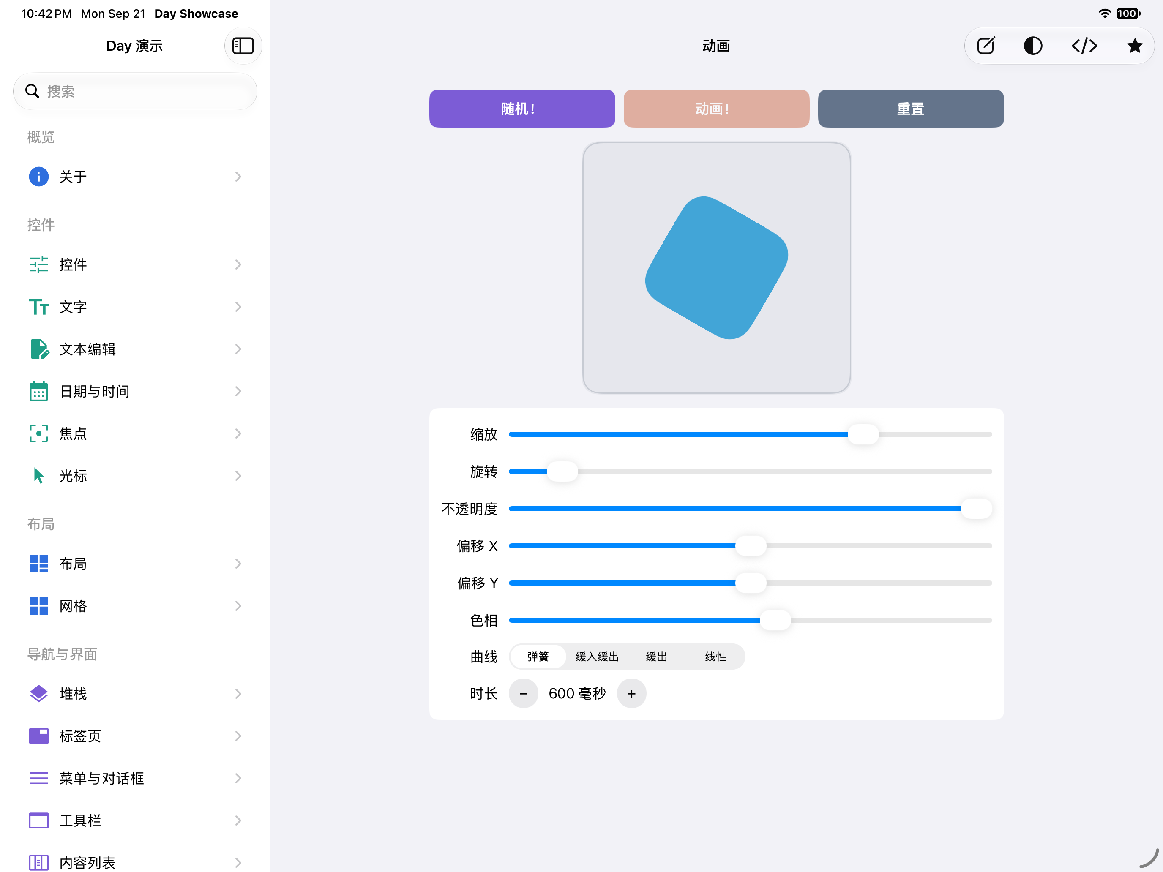Click the sliders icon beside 控件

pyautogui.click(x=39, y=264)
